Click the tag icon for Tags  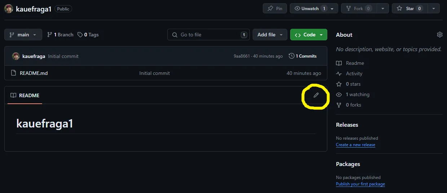click(x=80, y=35)
